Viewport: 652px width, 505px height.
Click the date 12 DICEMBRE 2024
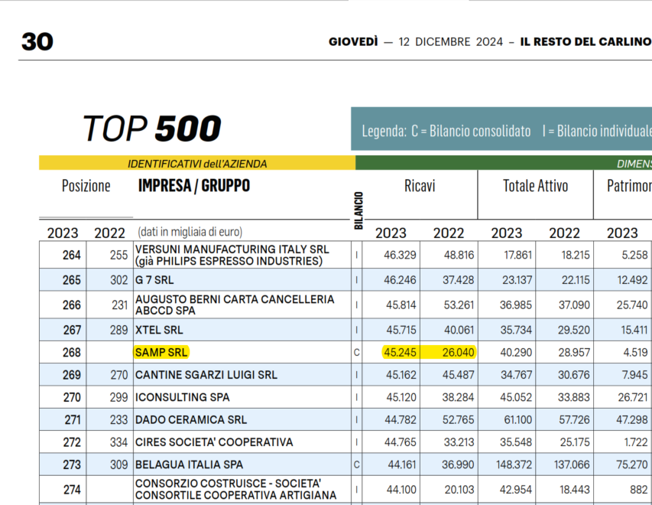[x=451, y=41]
